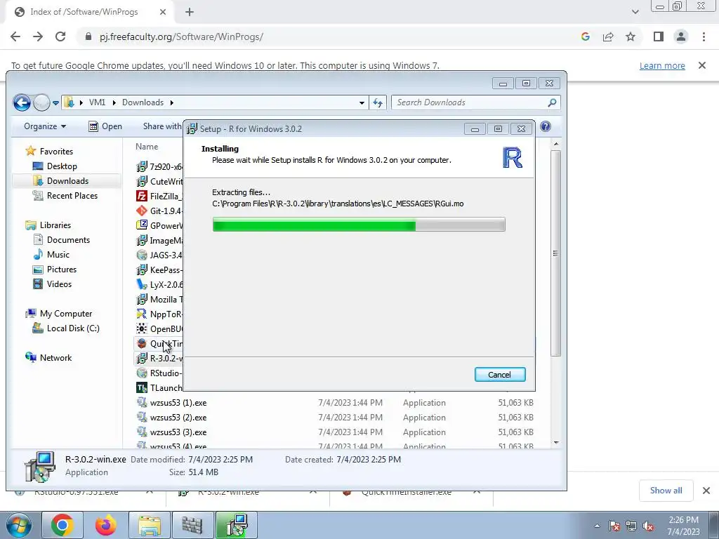719x539 pixels.
Task: Close the Index of /Software/WinProgs tab
Action: [x=163, y=12]
